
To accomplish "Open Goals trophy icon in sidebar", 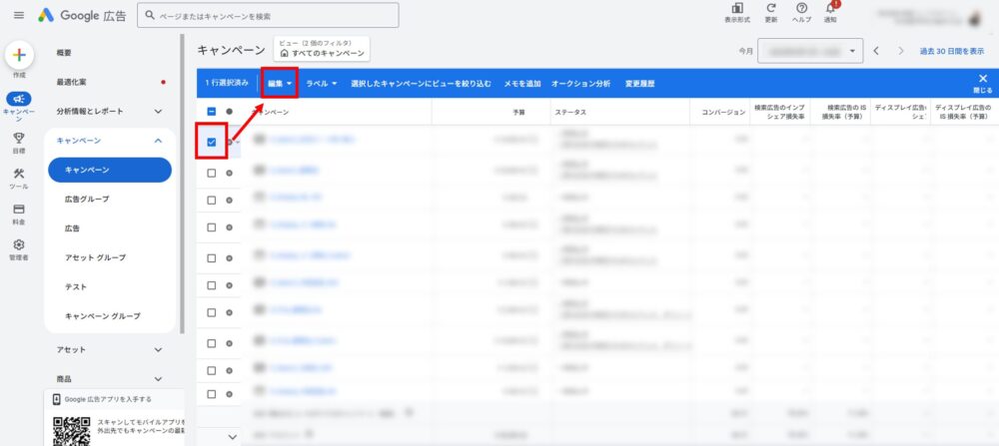I will click(x=19, y=140).
